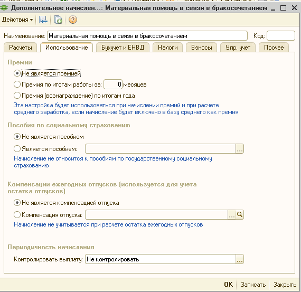The height and width of the screenshot is (292, 301).
Task: Click the Является пособием text field
Action: [x=161, y=149]
